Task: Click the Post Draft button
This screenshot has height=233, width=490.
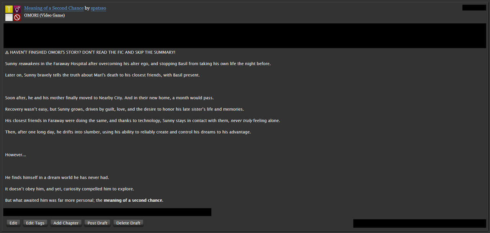Action: [x=97, y=223]
